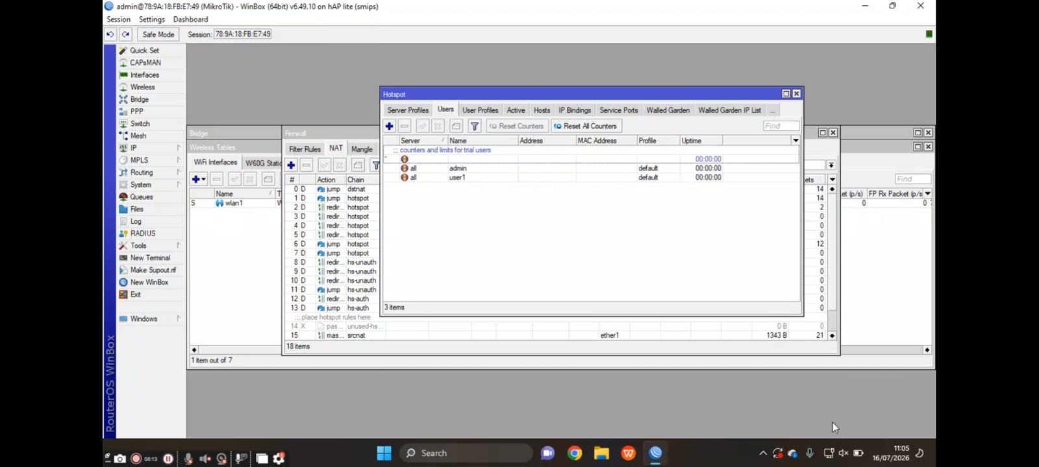Click Reset All Counters button
Viewport: 1039px width, 467px height.
click(586, 126)
